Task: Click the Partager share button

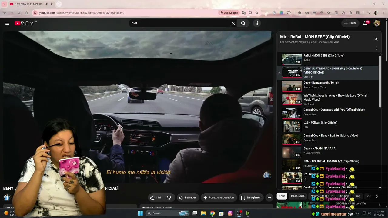Action: [188, 197]
